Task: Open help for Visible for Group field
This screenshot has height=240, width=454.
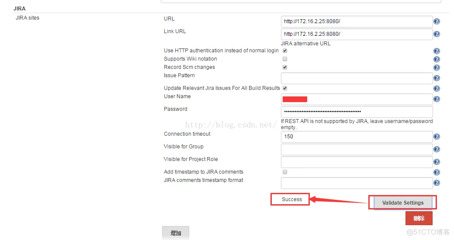Action: [437, 149]
